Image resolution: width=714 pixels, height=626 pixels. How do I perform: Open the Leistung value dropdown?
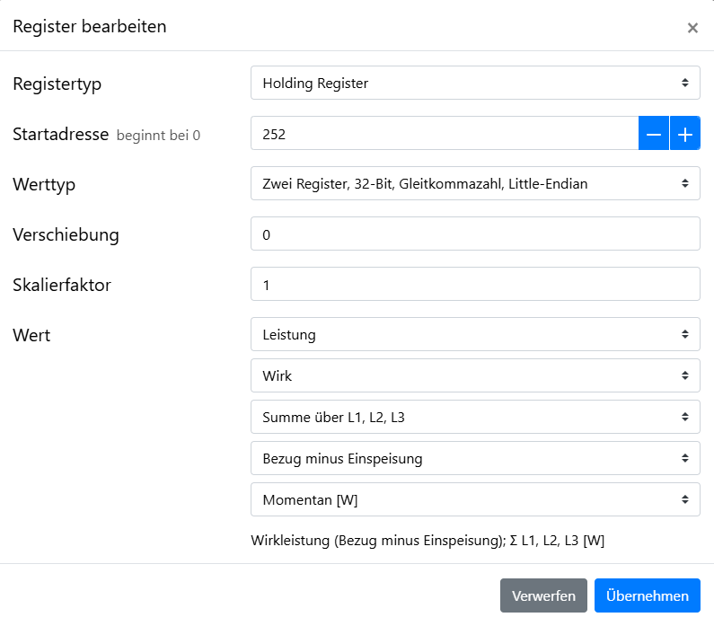(474, 335)
